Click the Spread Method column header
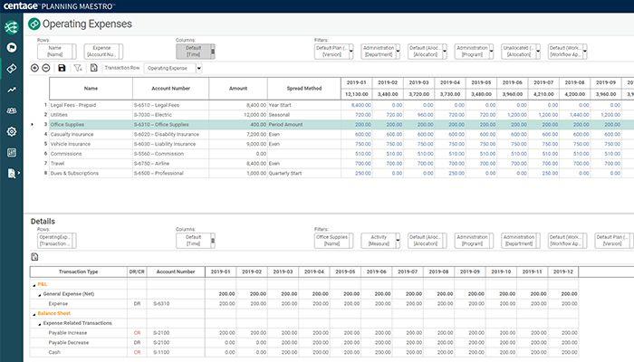This screenshot has width=634, height=362. (x=304, y=89)
